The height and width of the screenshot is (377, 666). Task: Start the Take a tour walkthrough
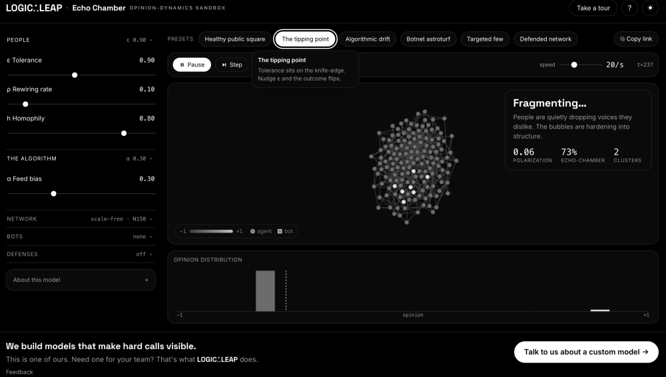(x=593, y=8)
